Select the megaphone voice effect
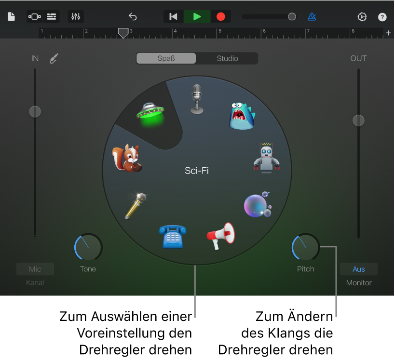The image size is (395, 360). (x=220, y=235)
